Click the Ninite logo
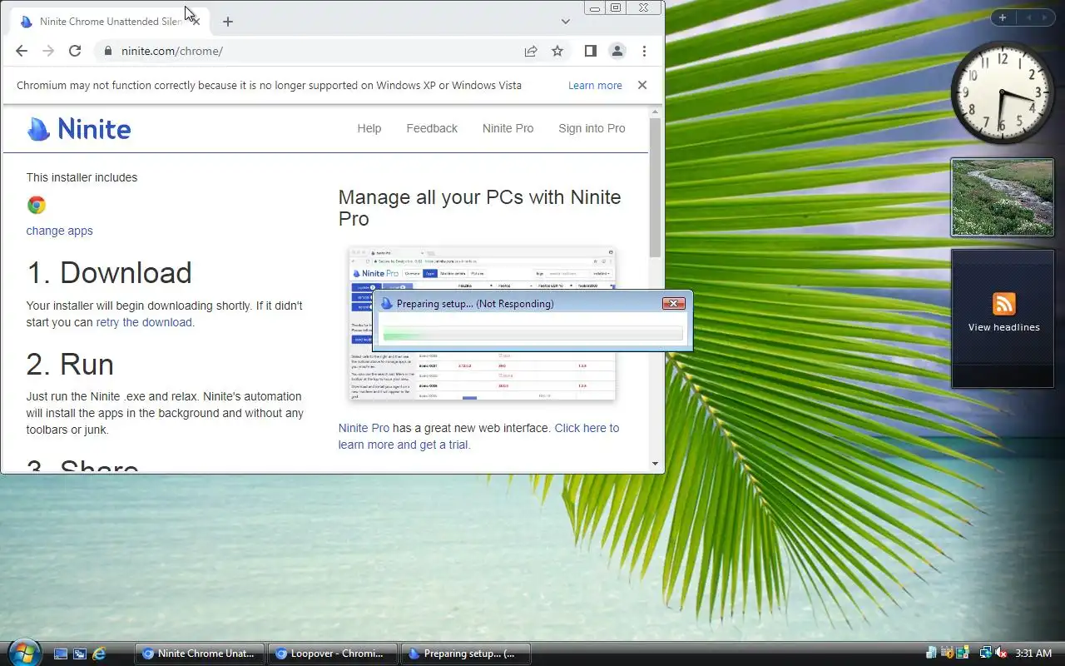 [x=79, y=128]
